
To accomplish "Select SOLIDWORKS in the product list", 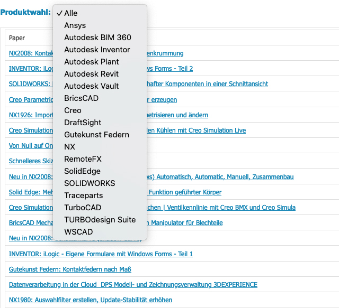I will 100,183.
